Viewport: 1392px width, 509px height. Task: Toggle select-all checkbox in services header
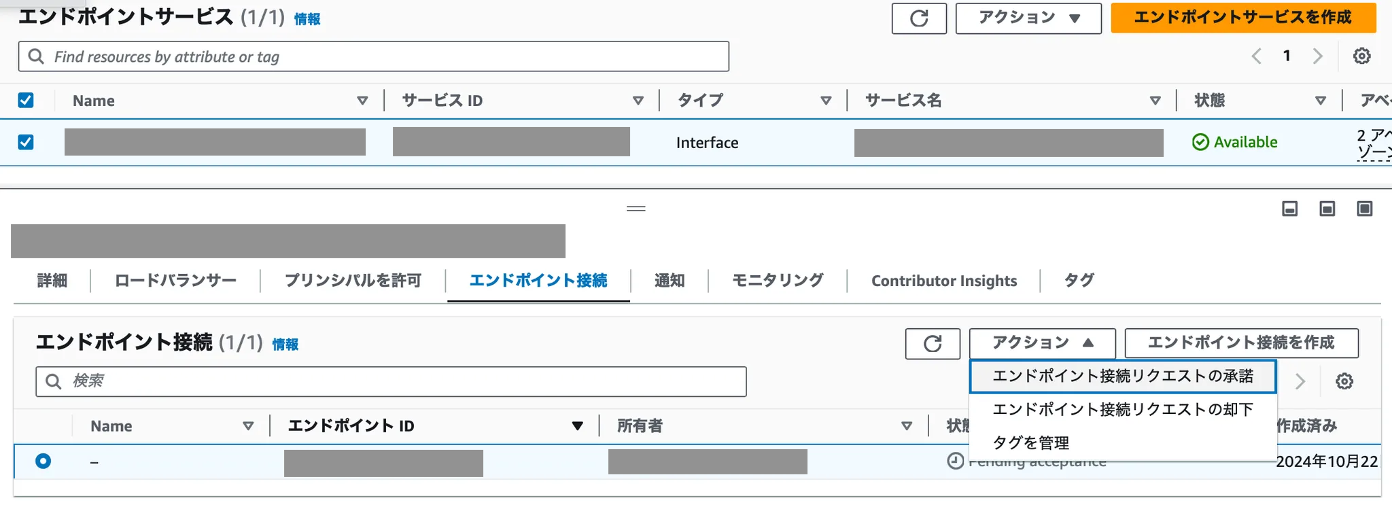(26, 101)
